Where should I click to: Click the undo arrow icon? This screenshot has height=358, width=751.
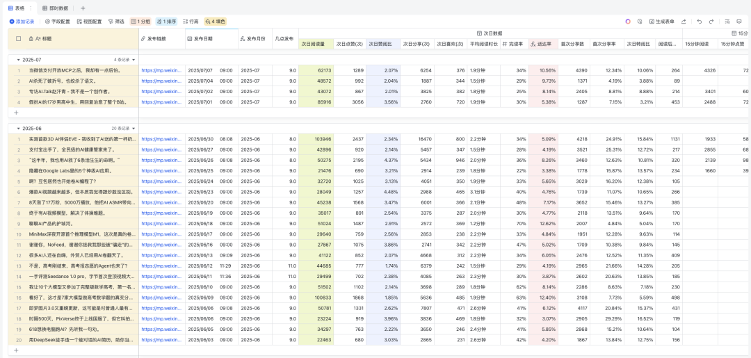[x=700, y=22]
